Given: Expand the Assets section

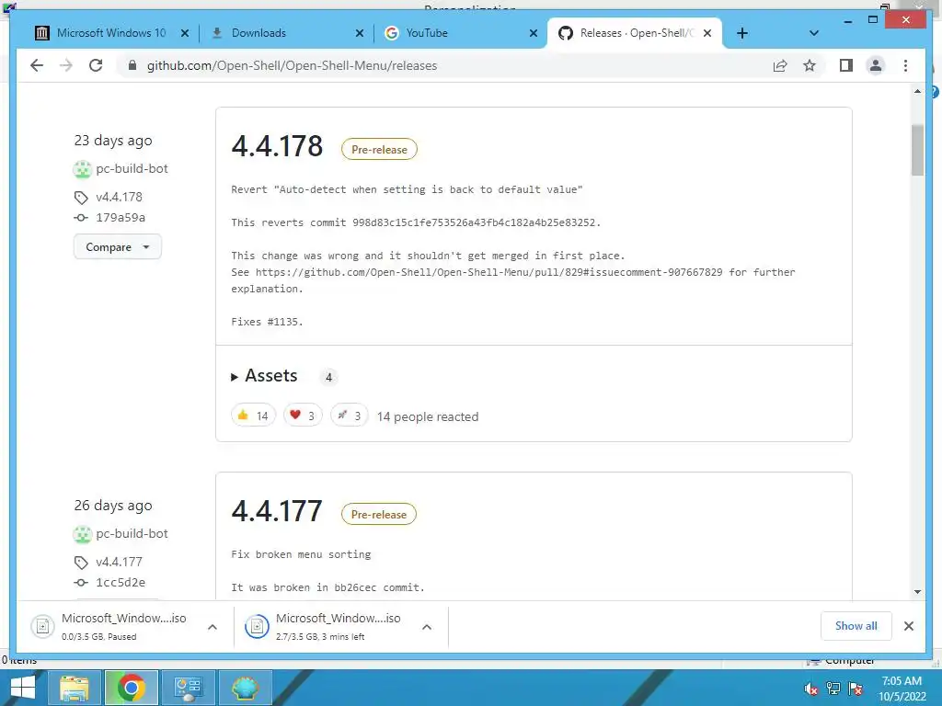Looking at the screenshot, I should (264, 376).
